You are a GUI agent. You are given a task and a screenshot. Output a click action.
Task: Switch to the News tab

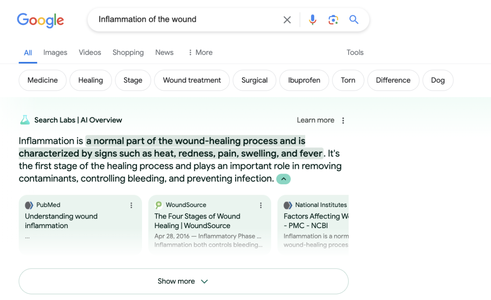pyautogui.click(x=164, y=52)
